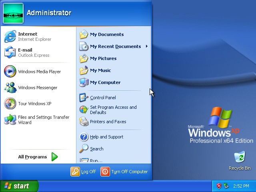
Task: Launch Windows Media Player icon
Action: [x=10, y=71]
